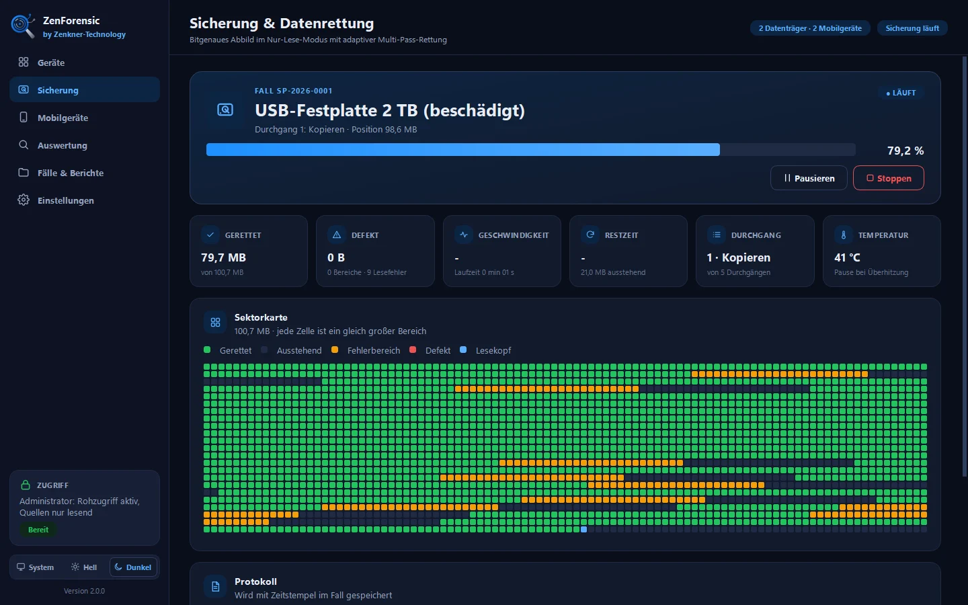Click the backup progress bar
968x605 pixels.
531,150
